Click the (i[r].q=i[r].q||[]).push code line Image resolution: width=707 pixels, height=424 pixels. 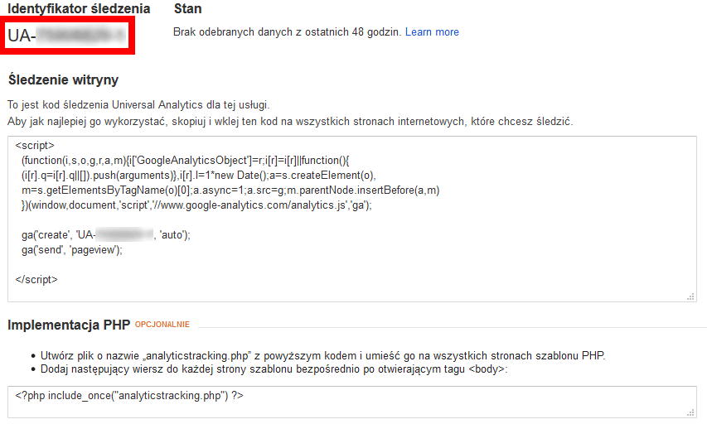[199, 176]
